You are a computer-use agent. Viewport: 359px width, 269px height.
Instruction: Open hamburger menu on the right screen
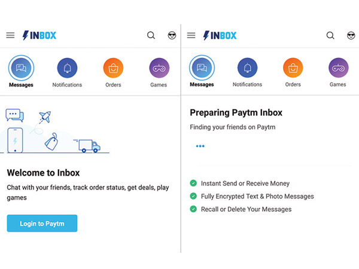[191, 35]
